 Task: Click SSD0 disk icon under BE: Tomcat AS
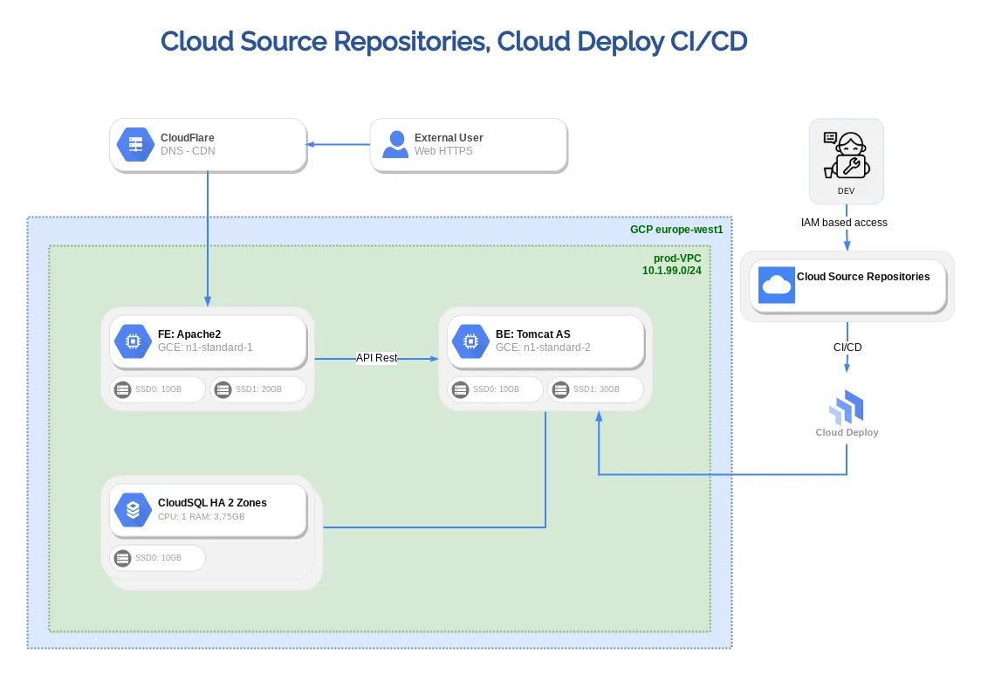[x=461, y=389]
